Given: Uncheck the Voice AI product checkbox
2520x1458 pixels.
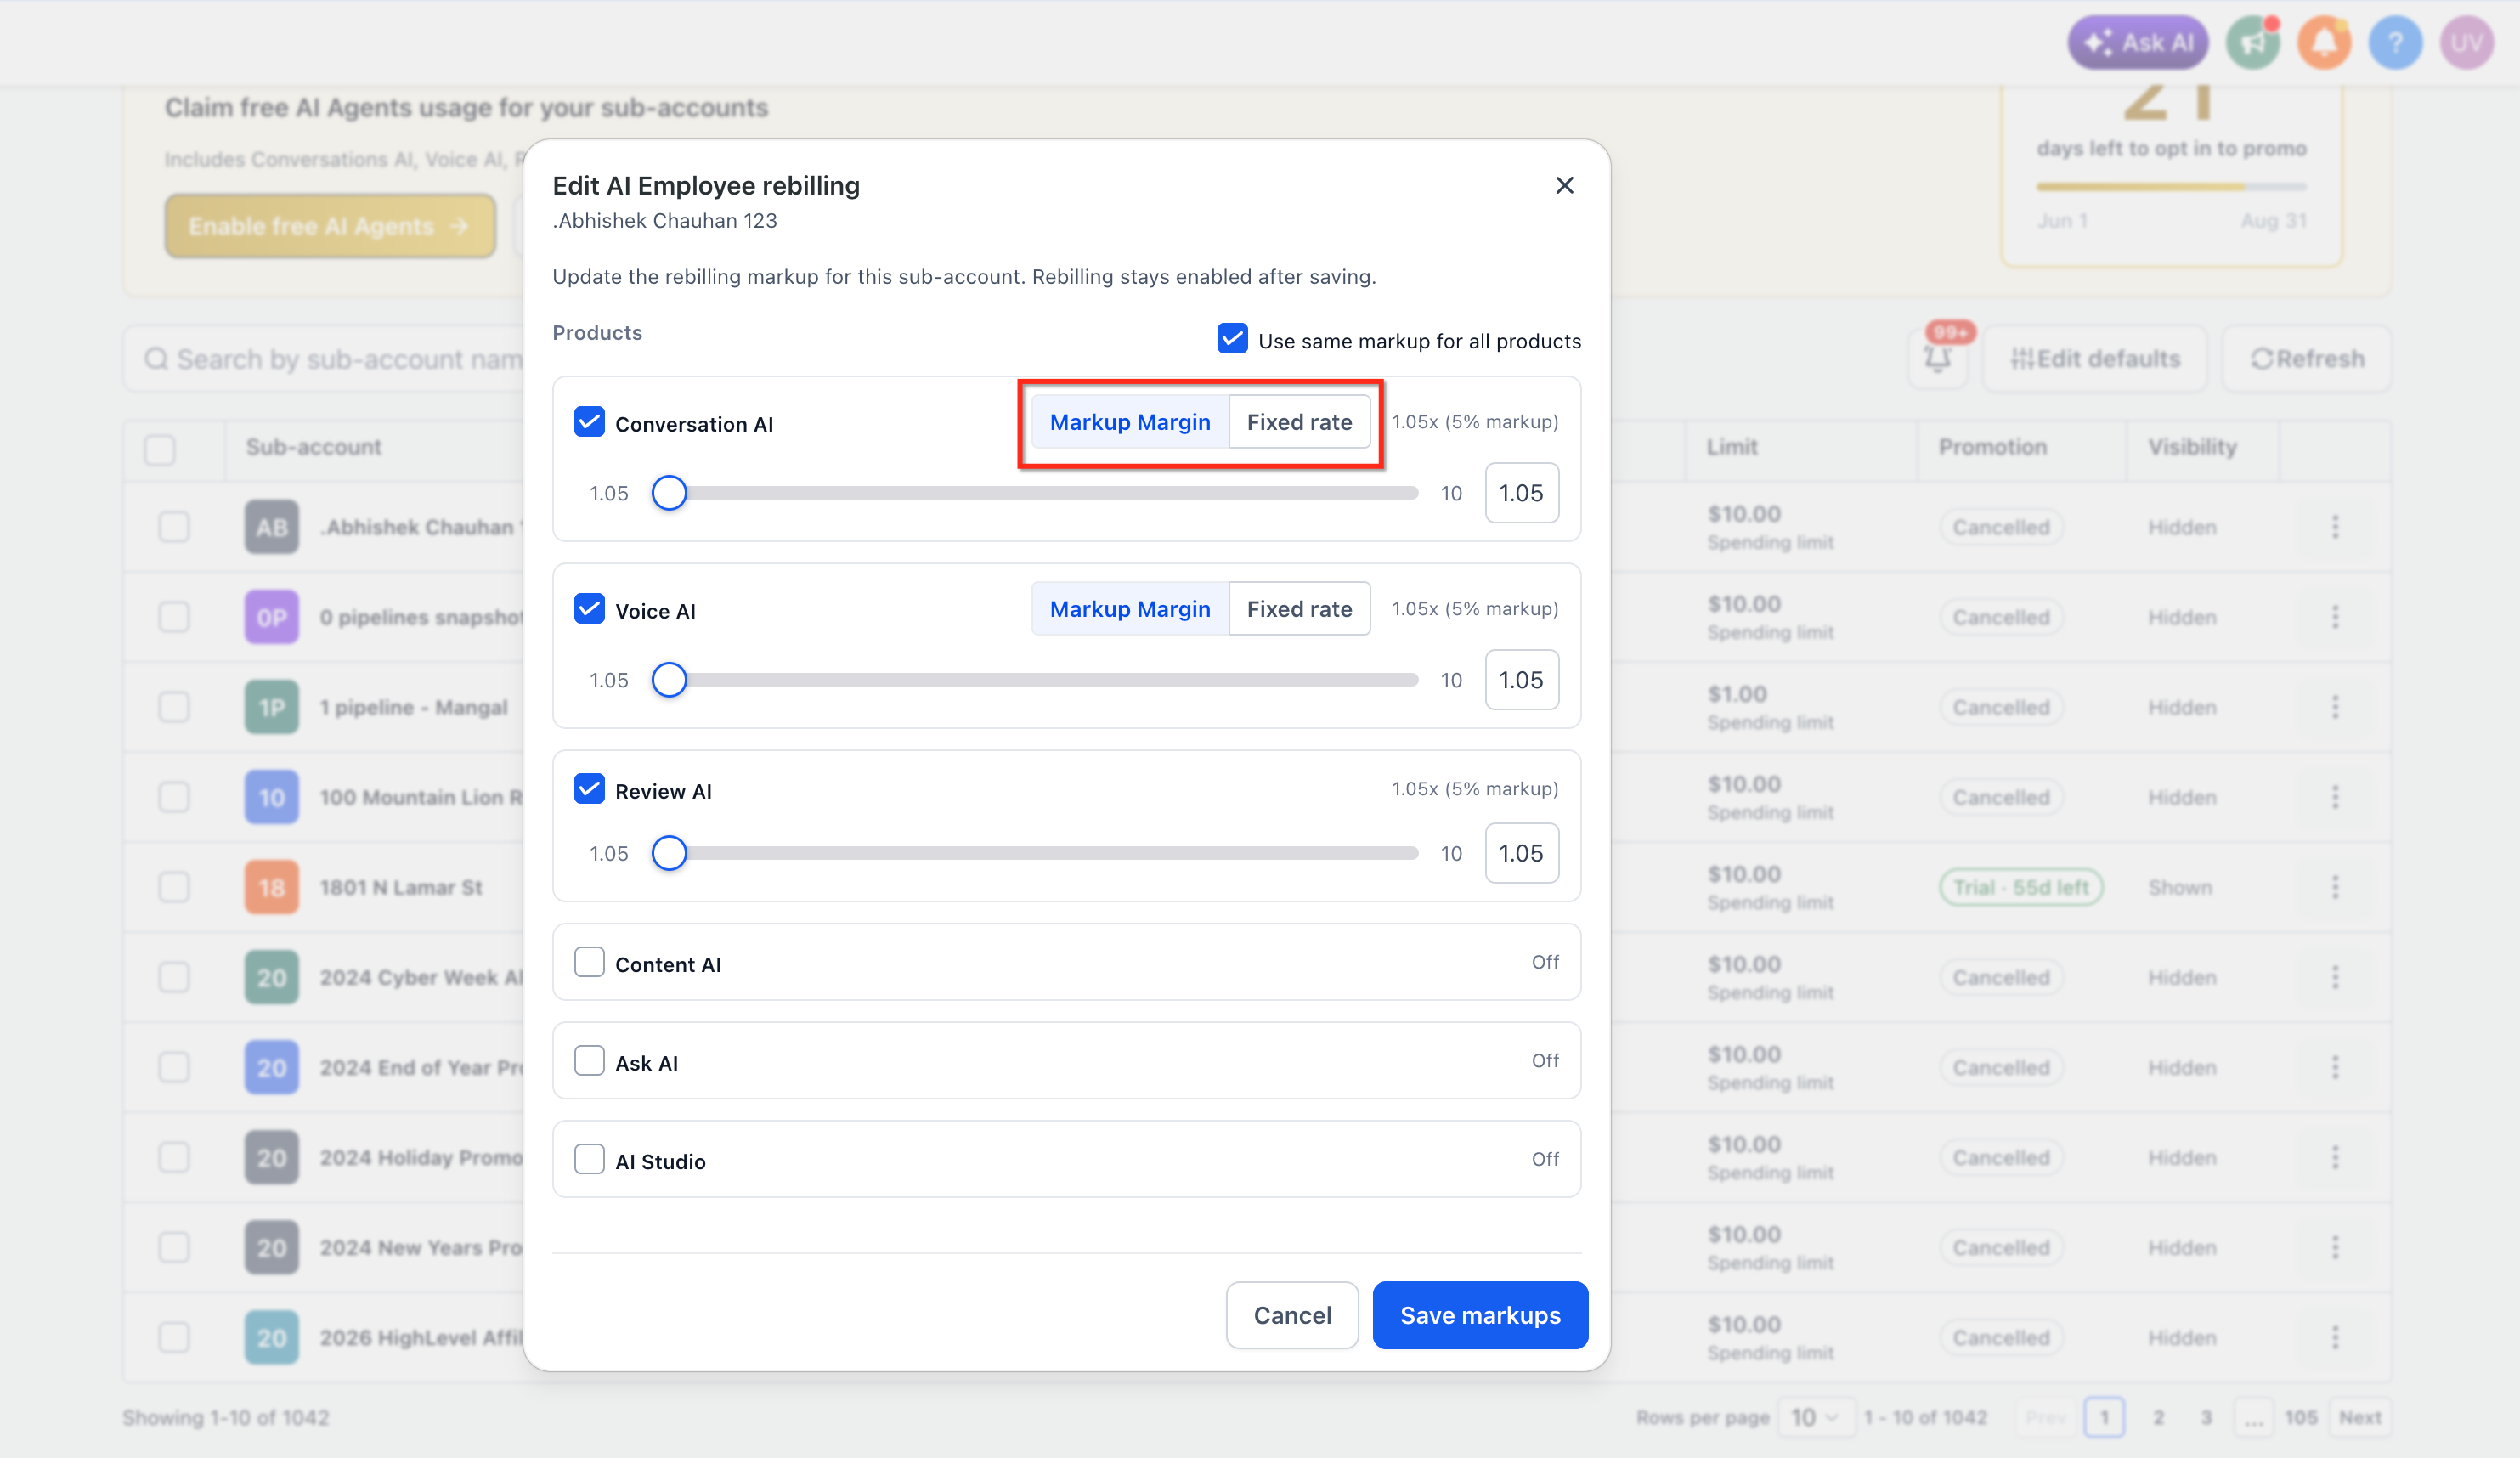Looking at the screenshot, I should [x=589, y=609].
